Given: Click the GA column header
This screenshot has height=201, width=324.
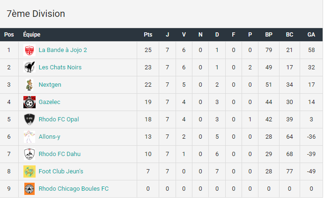Looking at the screenshot, I should click(x=311, y=35).
